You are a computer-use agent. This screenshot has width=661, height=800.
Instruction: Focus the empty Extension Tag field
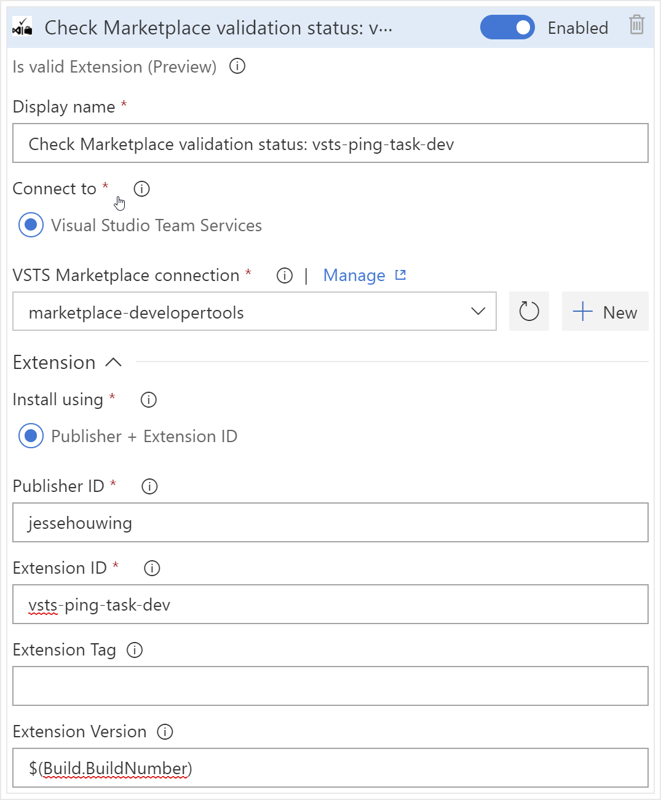[330, 686]
